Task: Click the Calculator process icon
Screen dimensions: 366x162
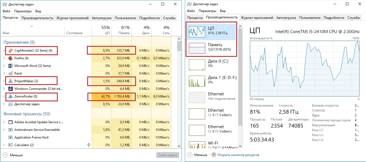Action: pos(11,145)
